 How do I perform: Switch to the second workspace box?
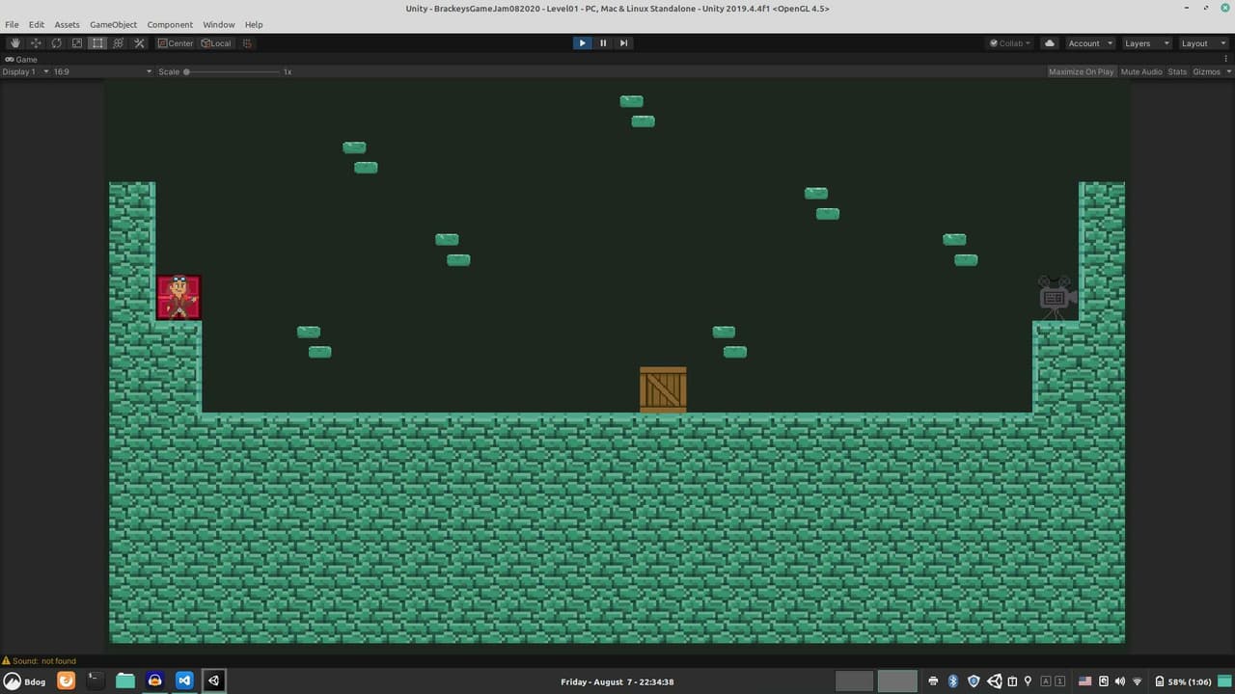coord(897,681)
